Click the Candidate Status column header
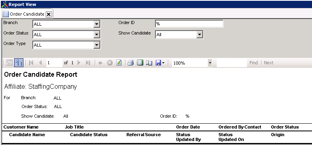 pyautogui.click(x=89, y=135)
